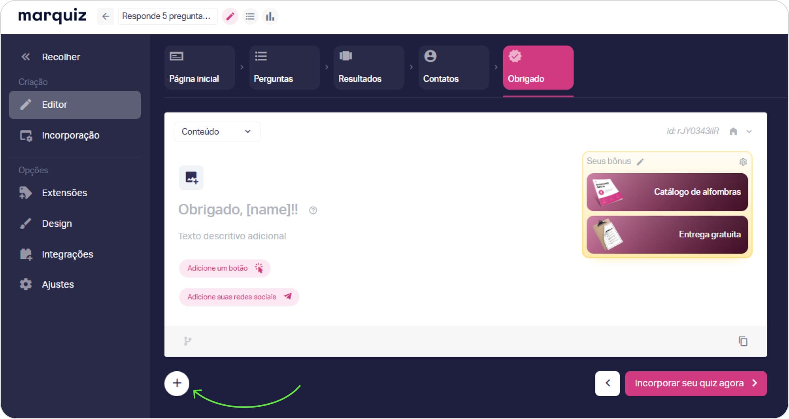The width and height of the screenshot is (789, 419).
Task: Select the Obrigado step tab
Action: tap(538, 67)
